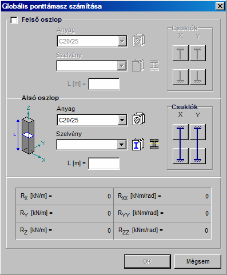Toggle top X hinge of lower column
This screenshot has width=227, height=275.
(x=180, y=132)
